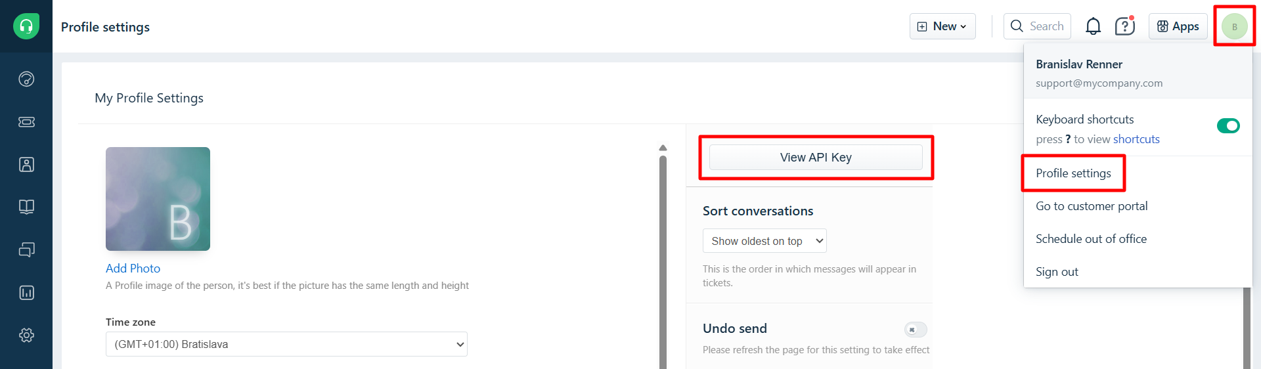
Task: Select Profile settings in user menu
Action: (1073, 173)
